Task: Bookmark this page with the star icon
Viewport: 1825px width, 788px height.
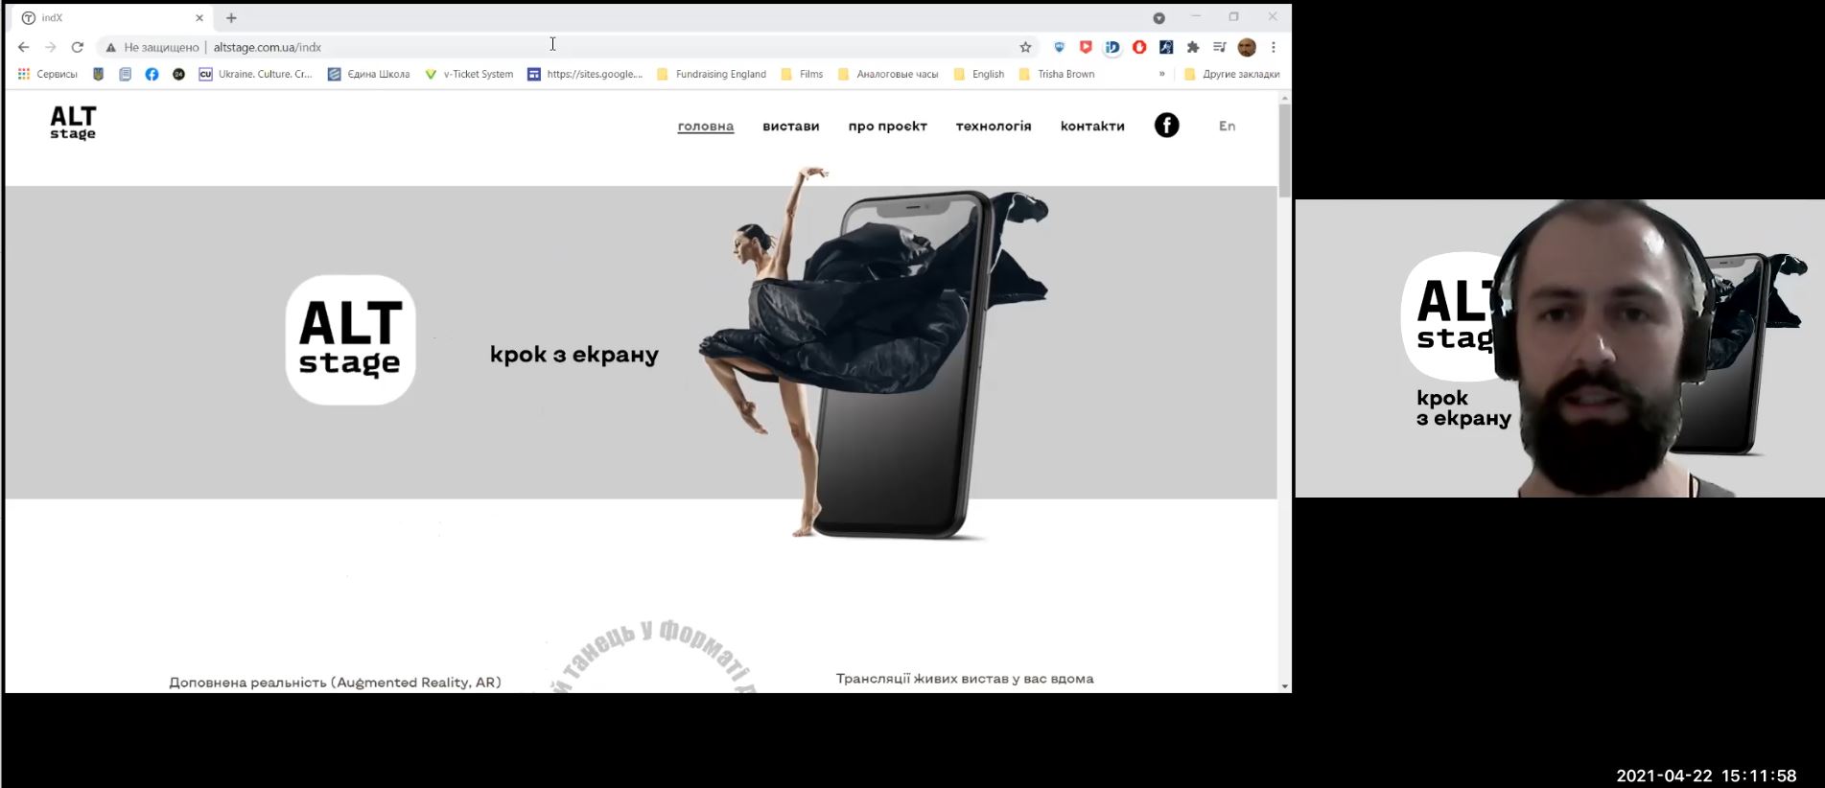Action: [1025, 47]
